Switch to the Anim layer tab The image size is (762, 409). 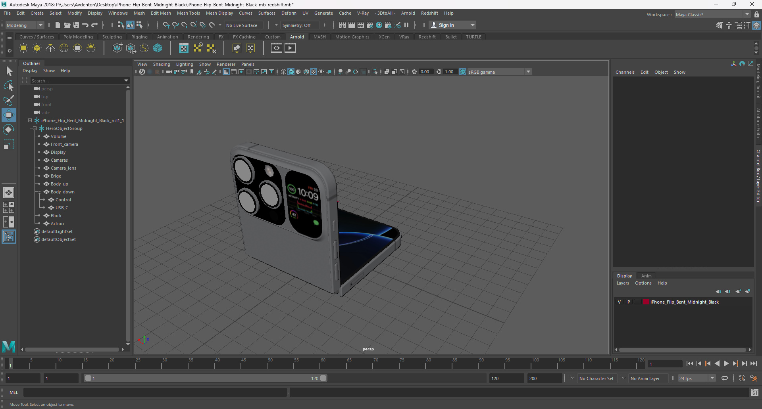[646, 276]
